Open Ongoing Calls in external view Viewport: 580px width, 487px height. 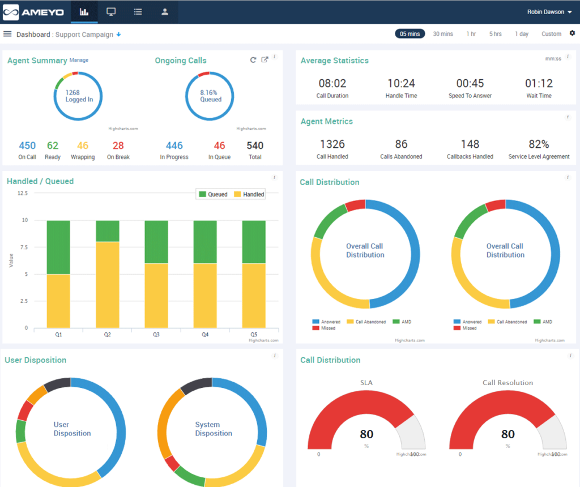click(265, 59)
